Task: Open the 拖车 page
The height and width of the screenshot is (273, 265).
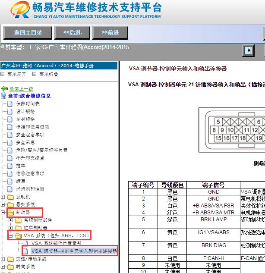Action: (x=21, y=166)
